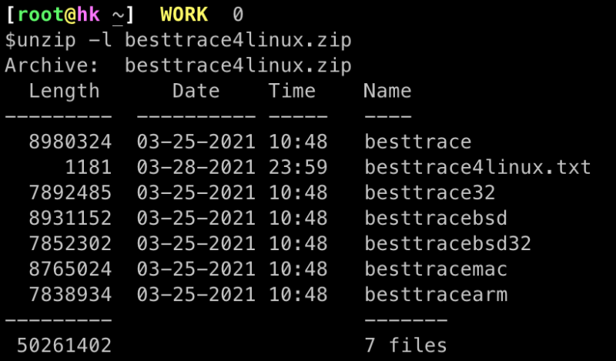
Task: Click the file size 8980324
Action: pyautogui.click(x=70, y=142)
